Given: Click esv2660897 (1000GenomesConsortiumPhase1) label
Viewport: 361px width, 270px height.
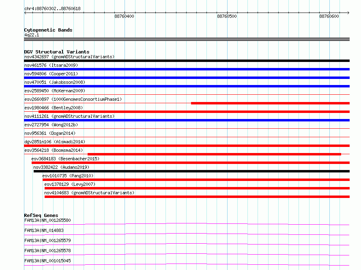Looking at the screenshot, I should (x=73, y=99).
